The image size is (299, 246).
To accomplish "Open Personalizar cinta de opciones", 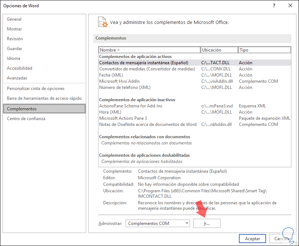I will click(x=45, y=88).
